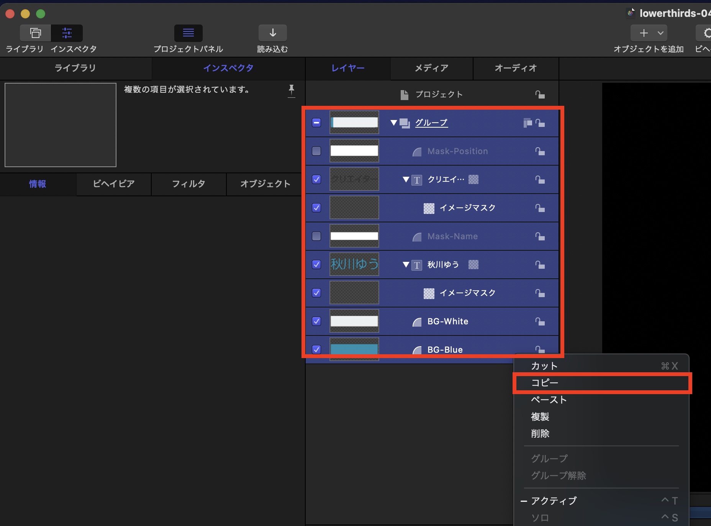The width and height of the screenshot is (711, 526).
Task: Click the BG-White layer thumbnail
Action: pos(354,321)
